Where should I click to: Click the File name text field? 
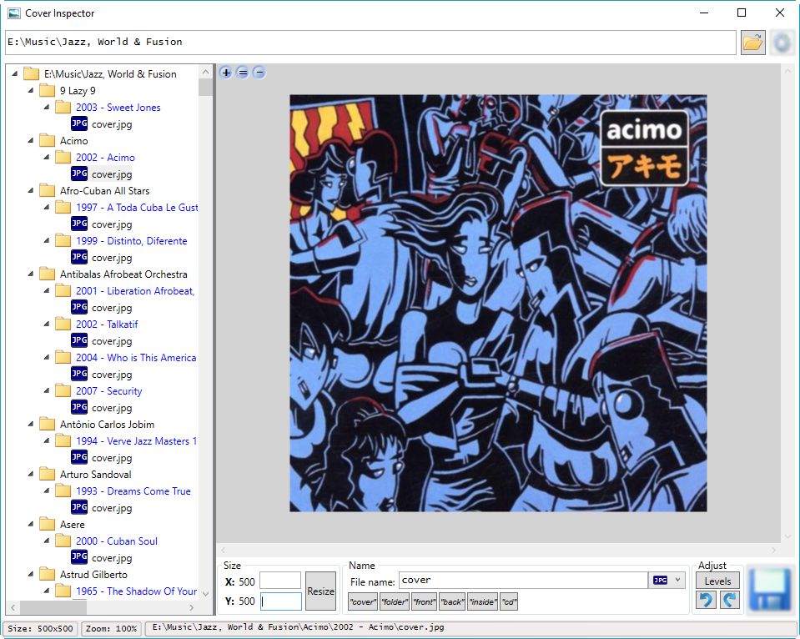click(x=524, y=581)
